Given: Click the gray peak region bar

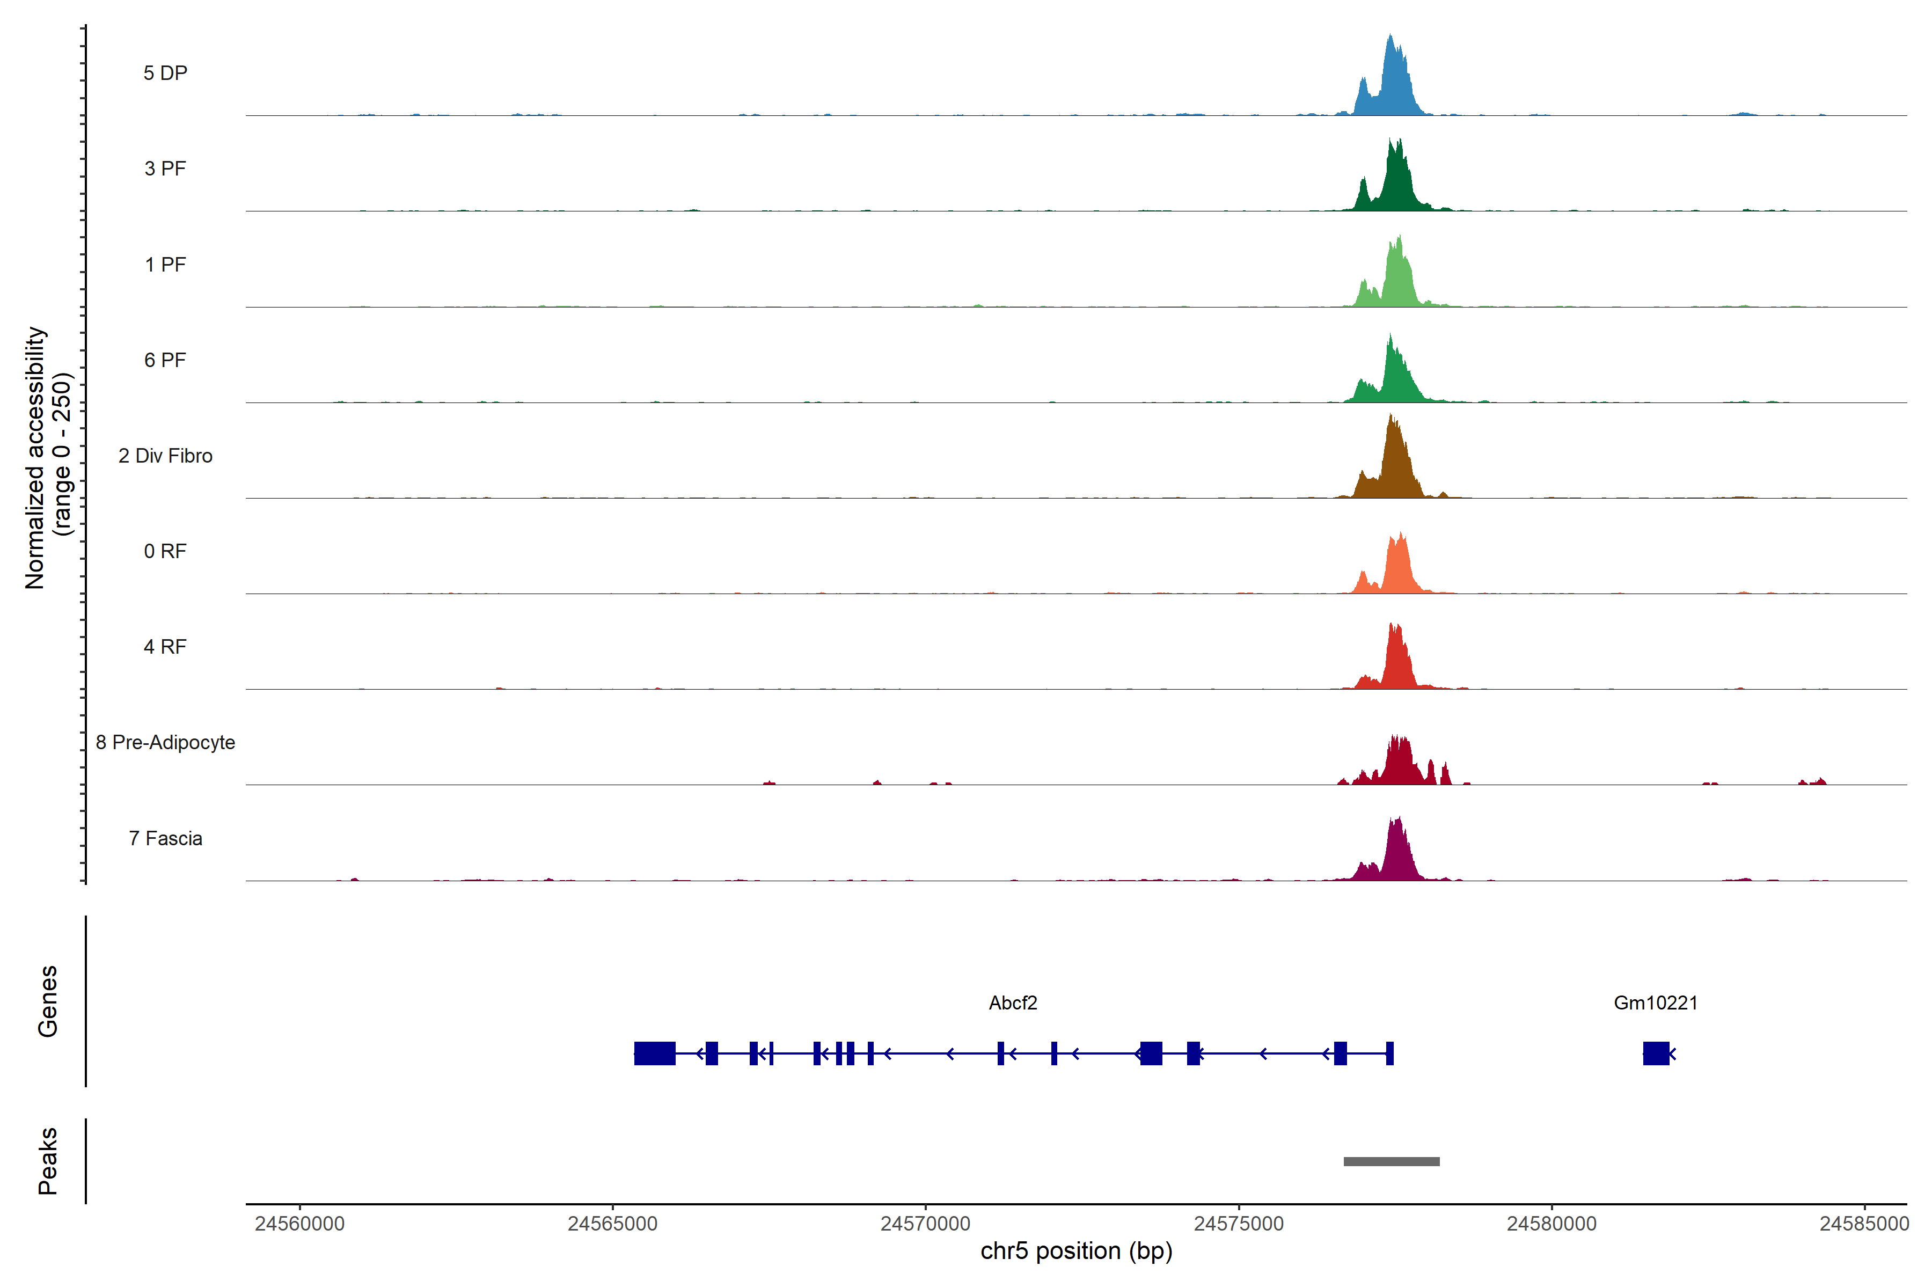Looking at the screenshot, I should point(1392,1161).
